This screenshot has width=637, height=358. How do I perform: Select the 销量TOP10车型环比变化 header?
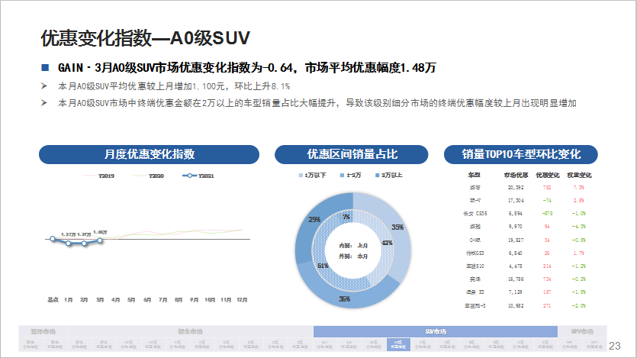(x=521, y=154)
